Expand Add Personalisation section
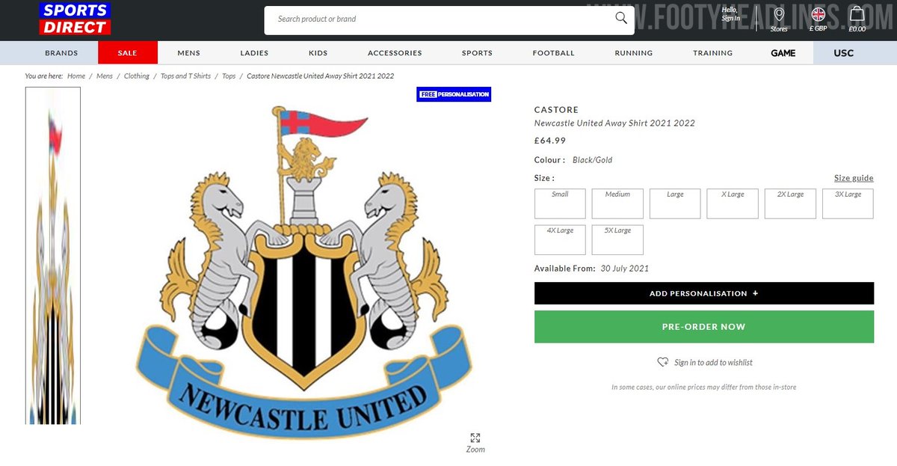 click(x=703, y=293)
